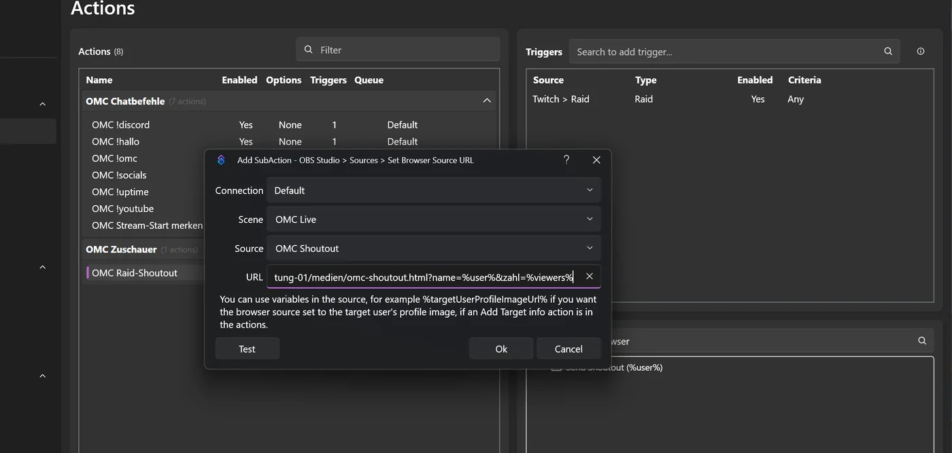Select the OMC !omc action
The height and width of the screenshot is (453, 952).
(x=114, y=158)
